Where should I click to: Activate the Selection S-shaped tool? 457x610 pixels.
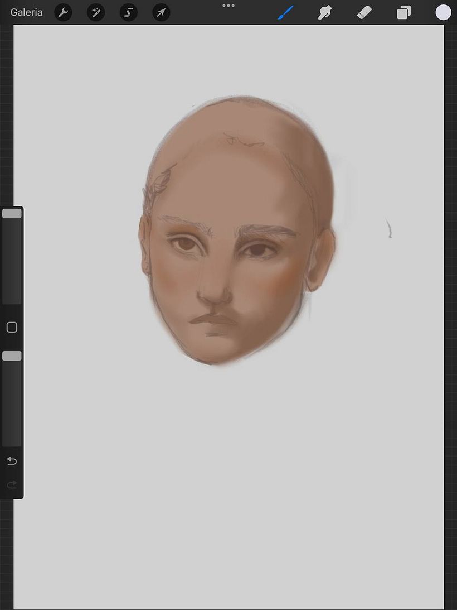pos(129,12)
